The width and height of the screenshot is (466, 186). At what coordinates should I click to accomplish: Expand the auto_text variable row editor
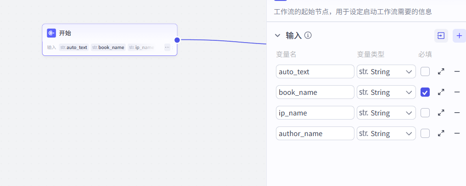(441, 71)
